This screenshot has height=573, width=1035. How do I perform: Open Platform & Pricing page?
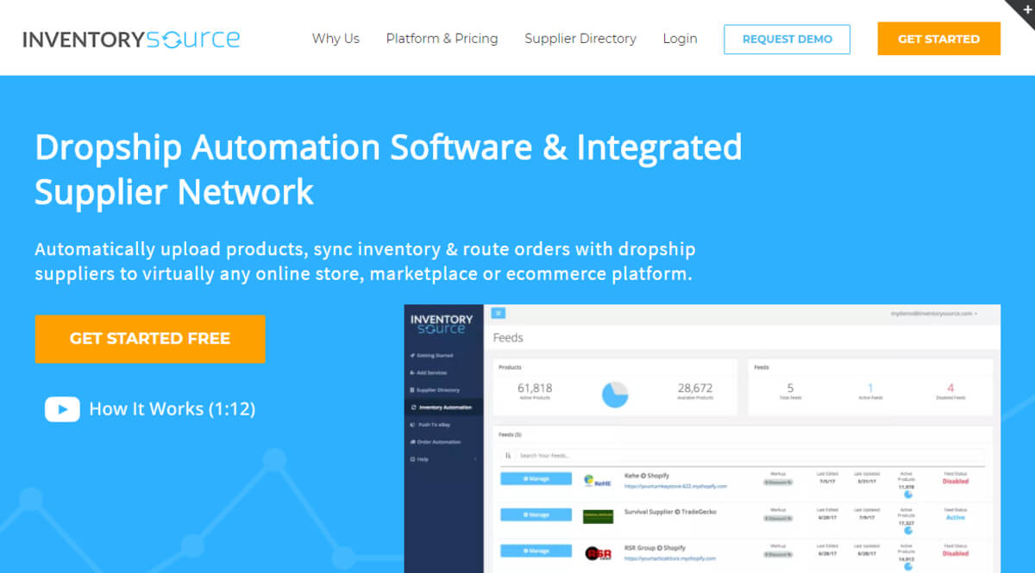pyautogui.click(x=442, y=39)
